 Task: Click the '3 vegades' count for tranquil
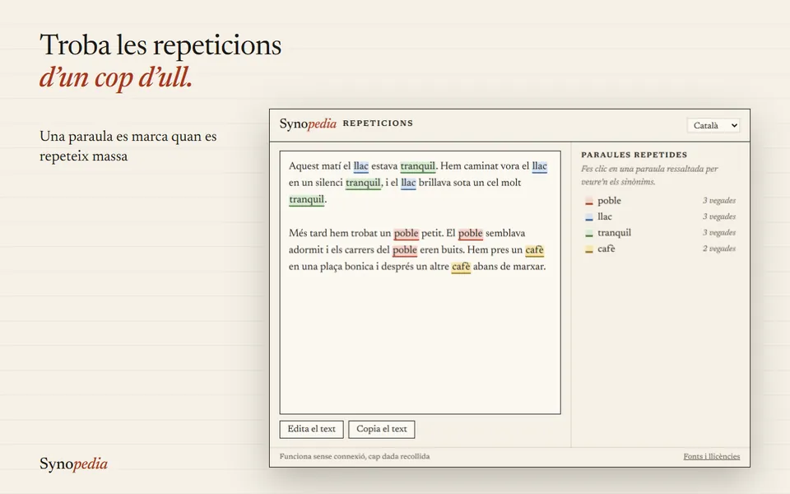tap(719, 233)
